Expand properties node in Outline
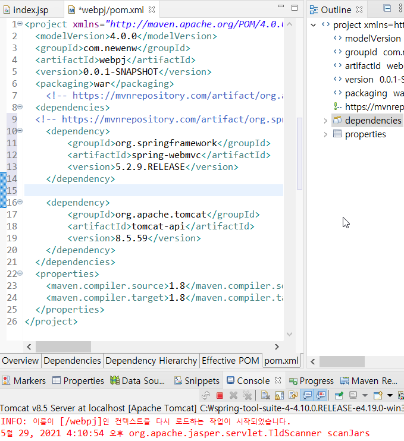404x441 pixels. (325, 134)
